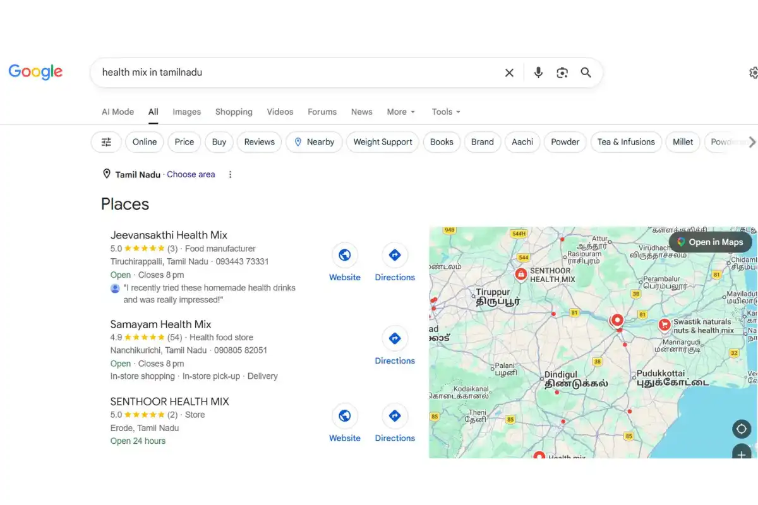Switch to AI Mode tab
758x505 pixels.
coord(118,112)
